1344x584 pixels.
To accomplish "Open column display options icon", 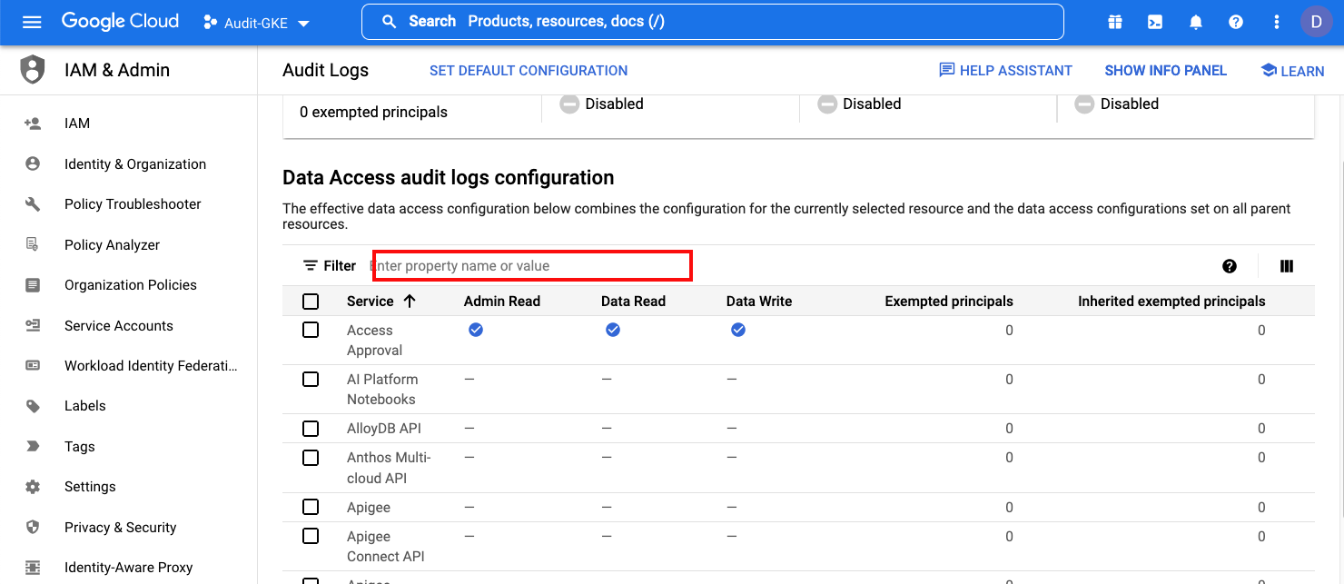I will tap(1286, 266).
